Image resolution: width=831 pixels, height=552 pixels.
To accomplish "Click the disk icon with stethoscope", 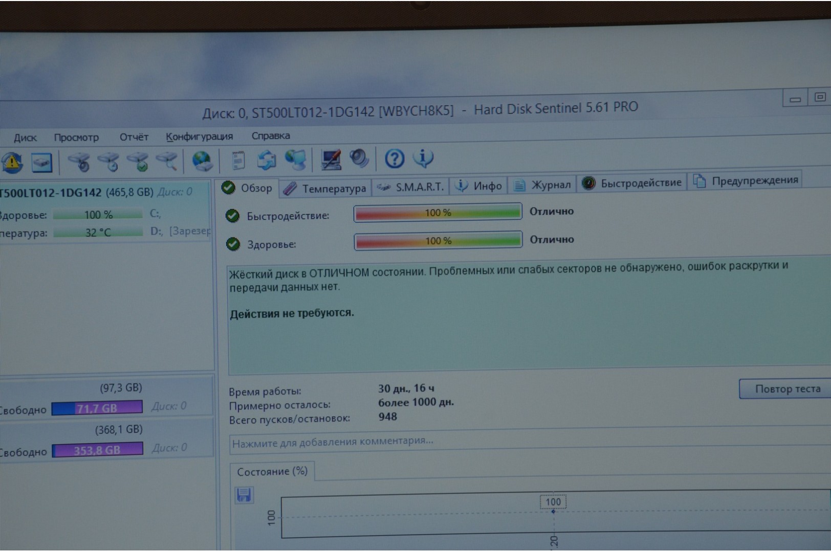I will [79, 162].
